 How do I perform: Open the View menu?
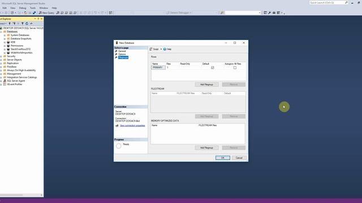point(12,8)
